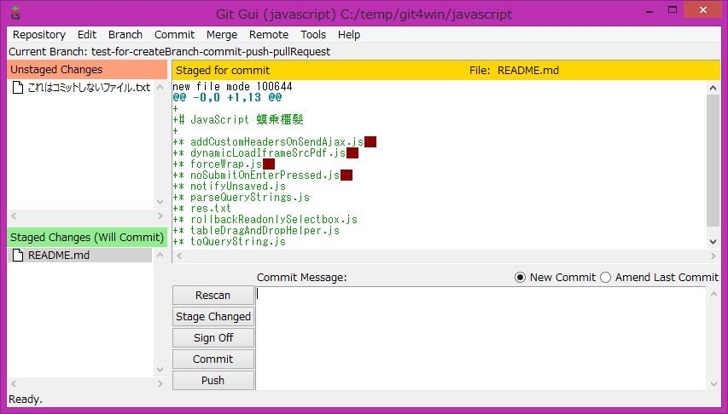Click left arrow of Unstaged Changes horizontal scrollbar
The width and height of the screenshot is (728, 414).
click(14, 216)
